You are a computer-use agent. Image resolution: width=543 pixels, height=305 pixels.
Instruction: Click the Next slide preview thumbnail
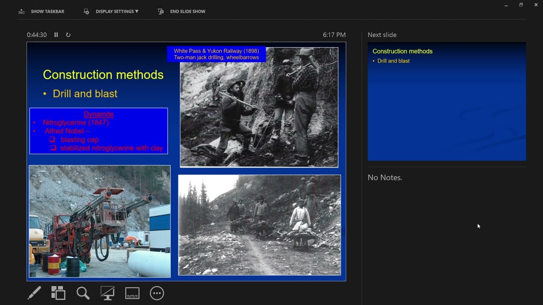[x=447, y=101]
